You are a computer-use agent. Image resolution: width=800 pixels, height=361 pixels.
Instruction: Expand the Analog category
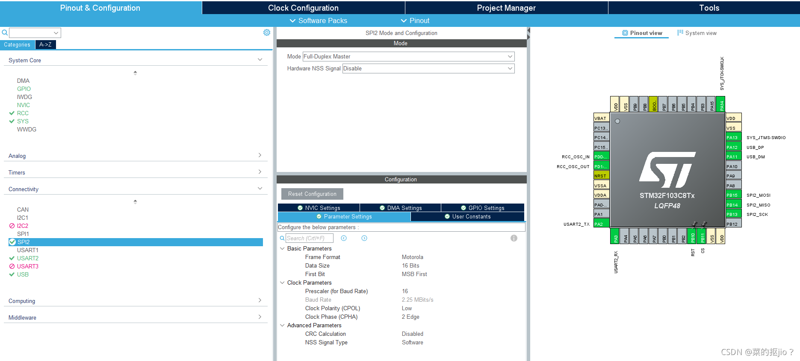260,155
